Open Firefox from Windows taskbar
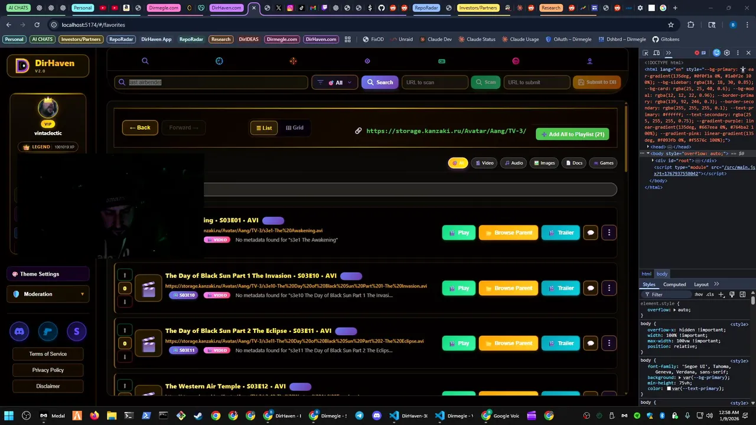The image size is (756, 425). pos(94,416)
